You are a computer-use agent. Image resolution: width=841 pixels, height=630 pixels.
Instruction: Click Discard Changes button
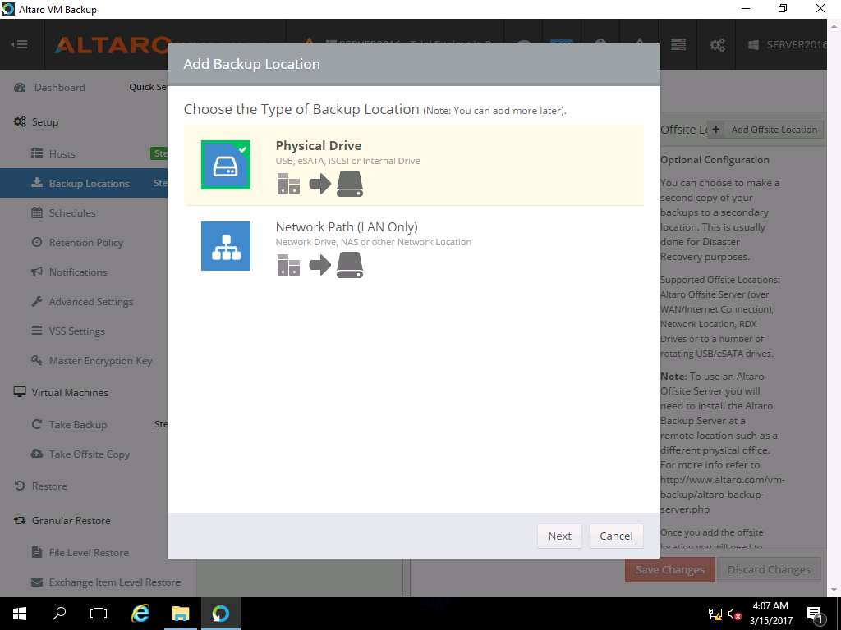[x=769, y=569]
